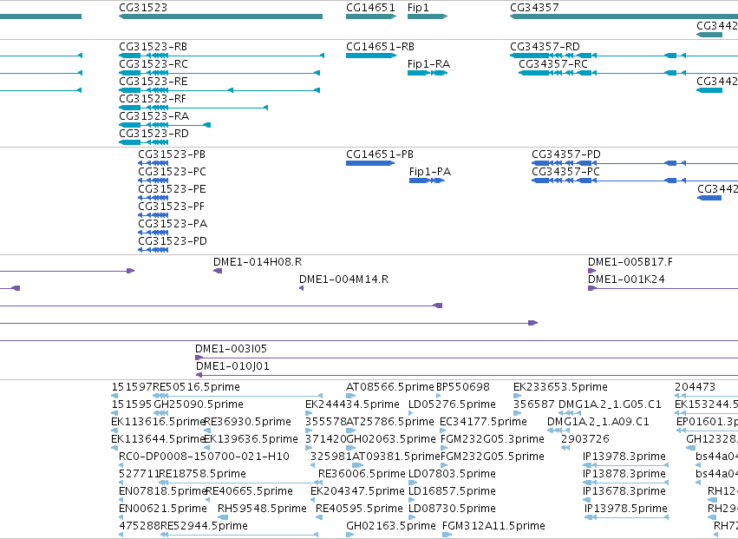Click EST GH02163.5prime label
Image resolution: width=738 pixels, height=539 pixels.
(391, 526)
